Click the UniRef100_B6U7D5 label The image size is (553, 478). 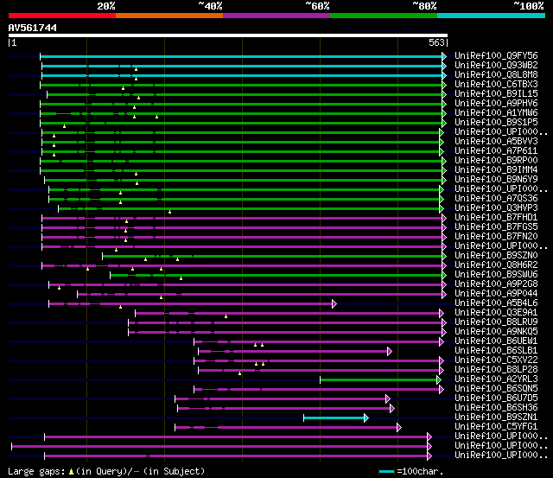coord(496,398)
